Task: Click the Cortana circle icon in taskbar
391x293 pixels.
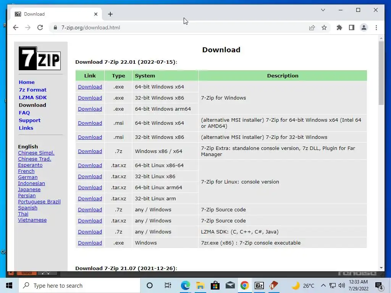Action: [150, 285]
